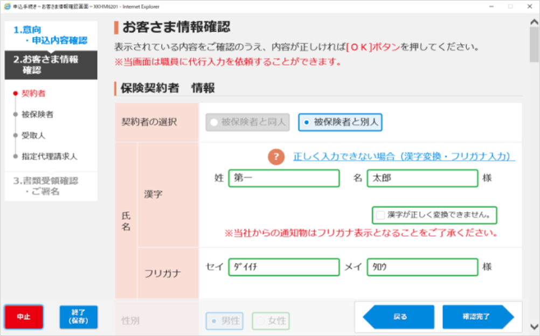Select 受取人 in the side navigation
Viewport: 540px width, 336px height.
[x=33, y=135]
